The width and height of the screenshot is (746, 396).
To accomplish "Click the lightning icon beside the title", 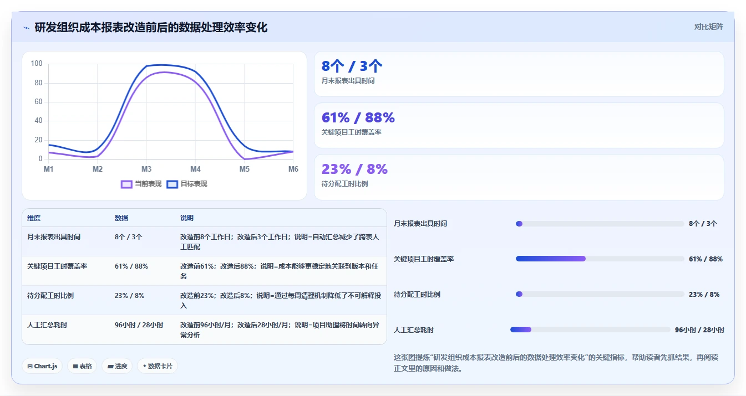I will (27, 28).
